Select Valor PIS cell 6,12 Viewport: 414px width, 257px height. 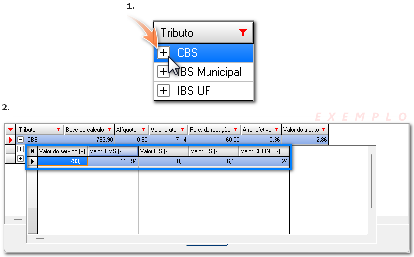tap(214, 161)
